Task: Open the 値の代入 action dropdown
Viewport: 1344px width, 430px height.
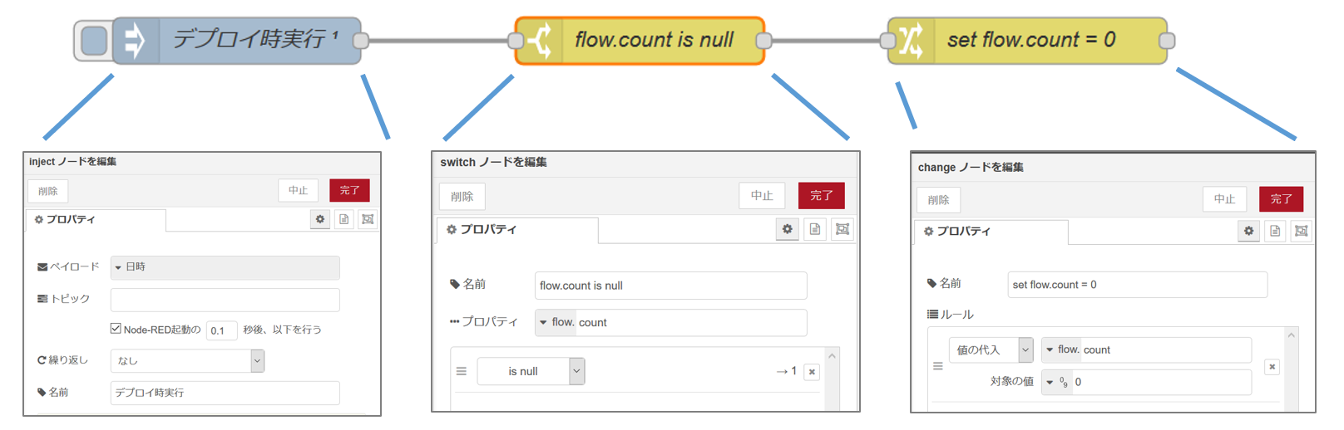Action: [991, 350]
